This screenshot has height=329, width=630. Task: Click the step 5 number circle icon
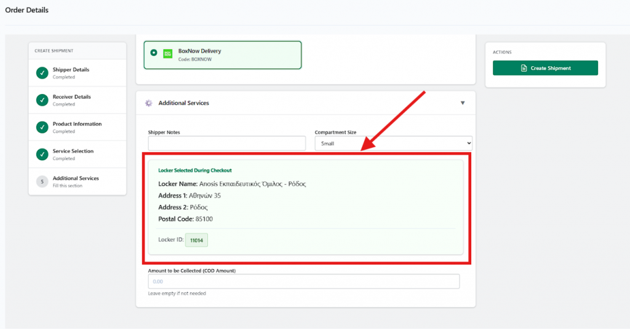point(42,181)
